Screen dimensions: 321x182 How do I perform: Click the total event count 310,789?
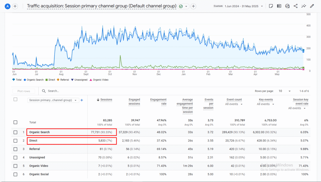pyautogui.click(x=239, y=120)
